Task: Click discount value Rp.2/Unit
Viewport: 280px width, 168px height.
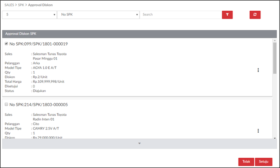Action: (x=40, y=77)
